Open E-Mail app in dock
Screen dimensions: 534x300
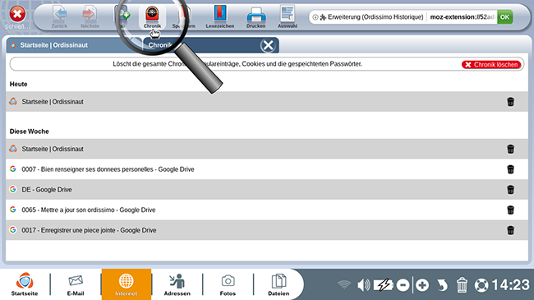tap(76, 284)
